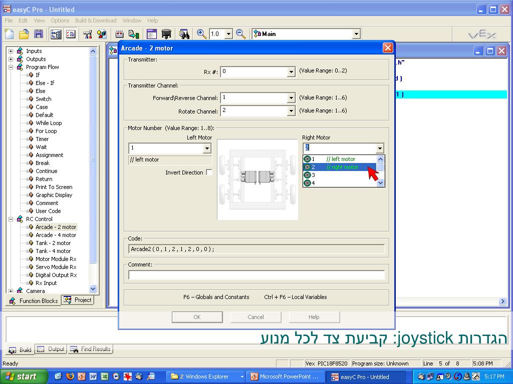Open the terminal window toolbar icon
The image size is (513, 384).
point(151,34)
